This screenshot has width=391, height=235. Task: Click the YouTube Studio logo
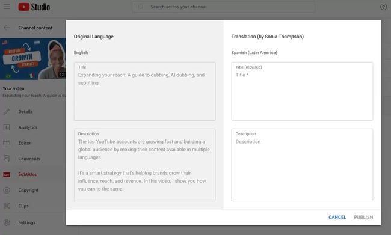[x=34, y=7]
